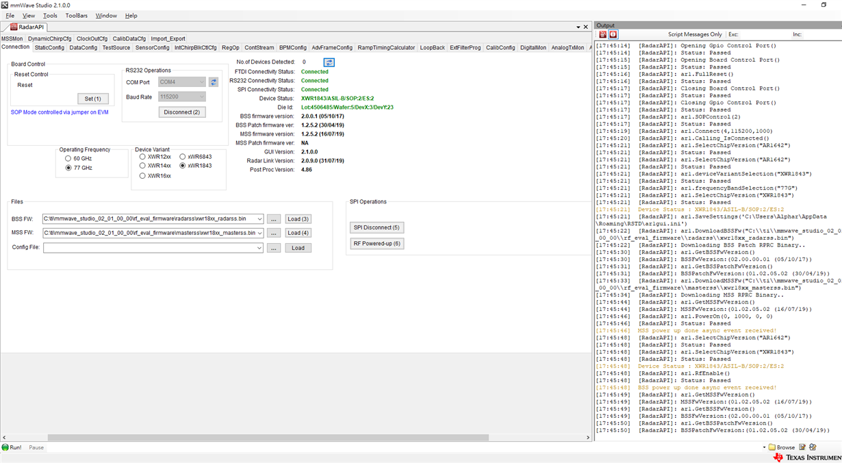Click the clear output log icon
Screen dimensions: 842x463
tap(603, 34)
